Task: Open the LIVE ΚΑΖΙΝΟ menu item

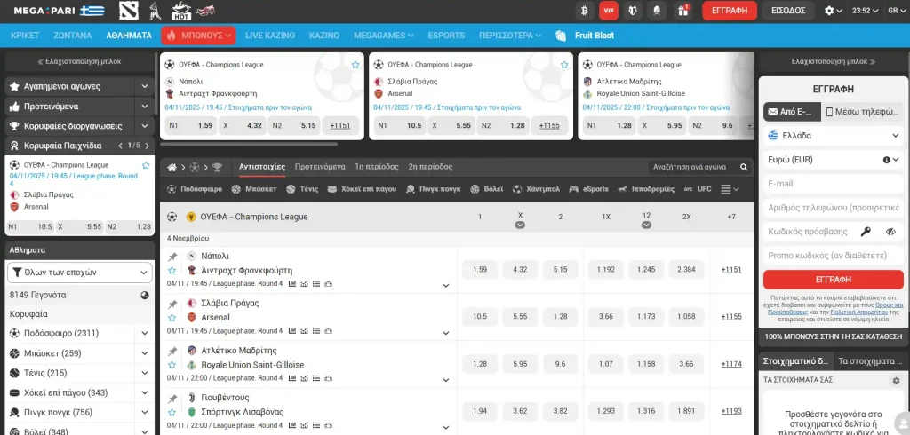Action: [270, 36]
